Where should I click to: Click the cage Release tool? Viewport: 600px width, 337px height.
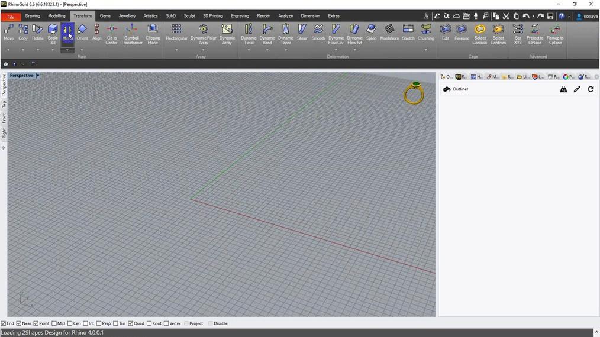462,33
